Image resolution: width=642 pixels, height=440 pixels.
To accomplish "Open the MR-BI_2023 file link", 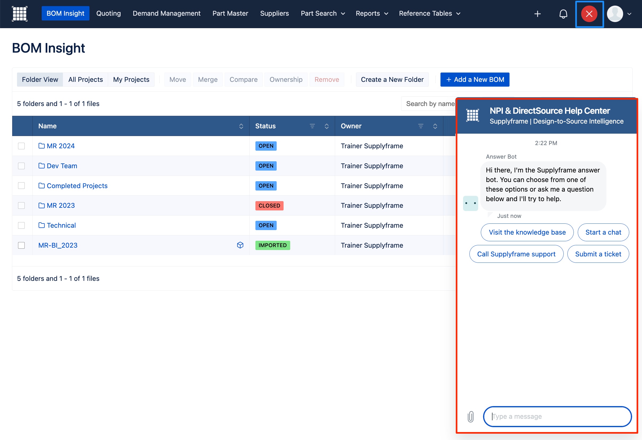I will click(x=58, y=246).
